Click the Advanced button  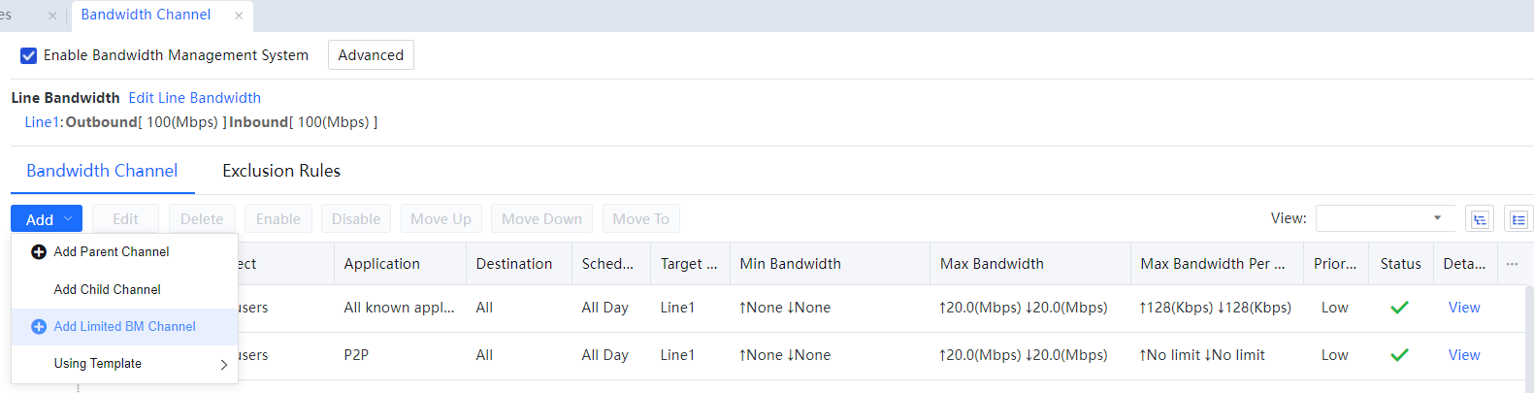(371, 55)
